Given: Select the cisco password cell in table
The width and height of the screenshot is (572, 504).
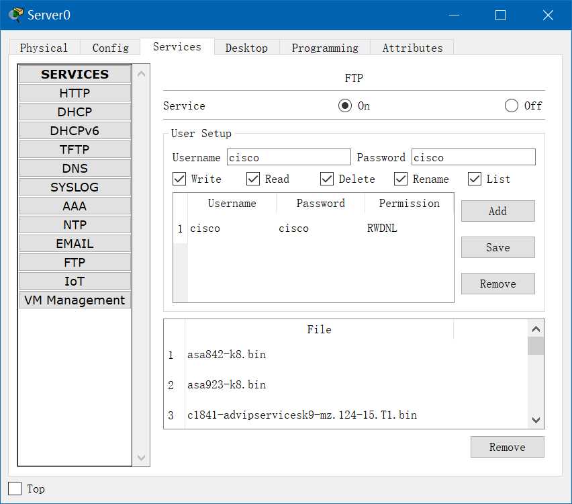Looking at the screenshot, I should coord(321,228).
